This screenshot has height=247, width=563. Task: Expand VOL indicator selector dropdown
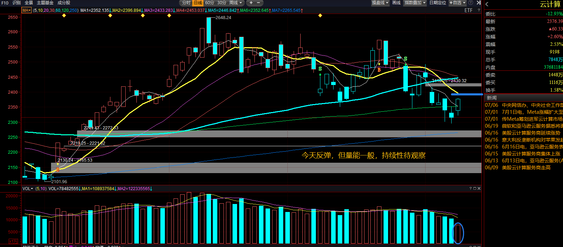coord(28,189)
